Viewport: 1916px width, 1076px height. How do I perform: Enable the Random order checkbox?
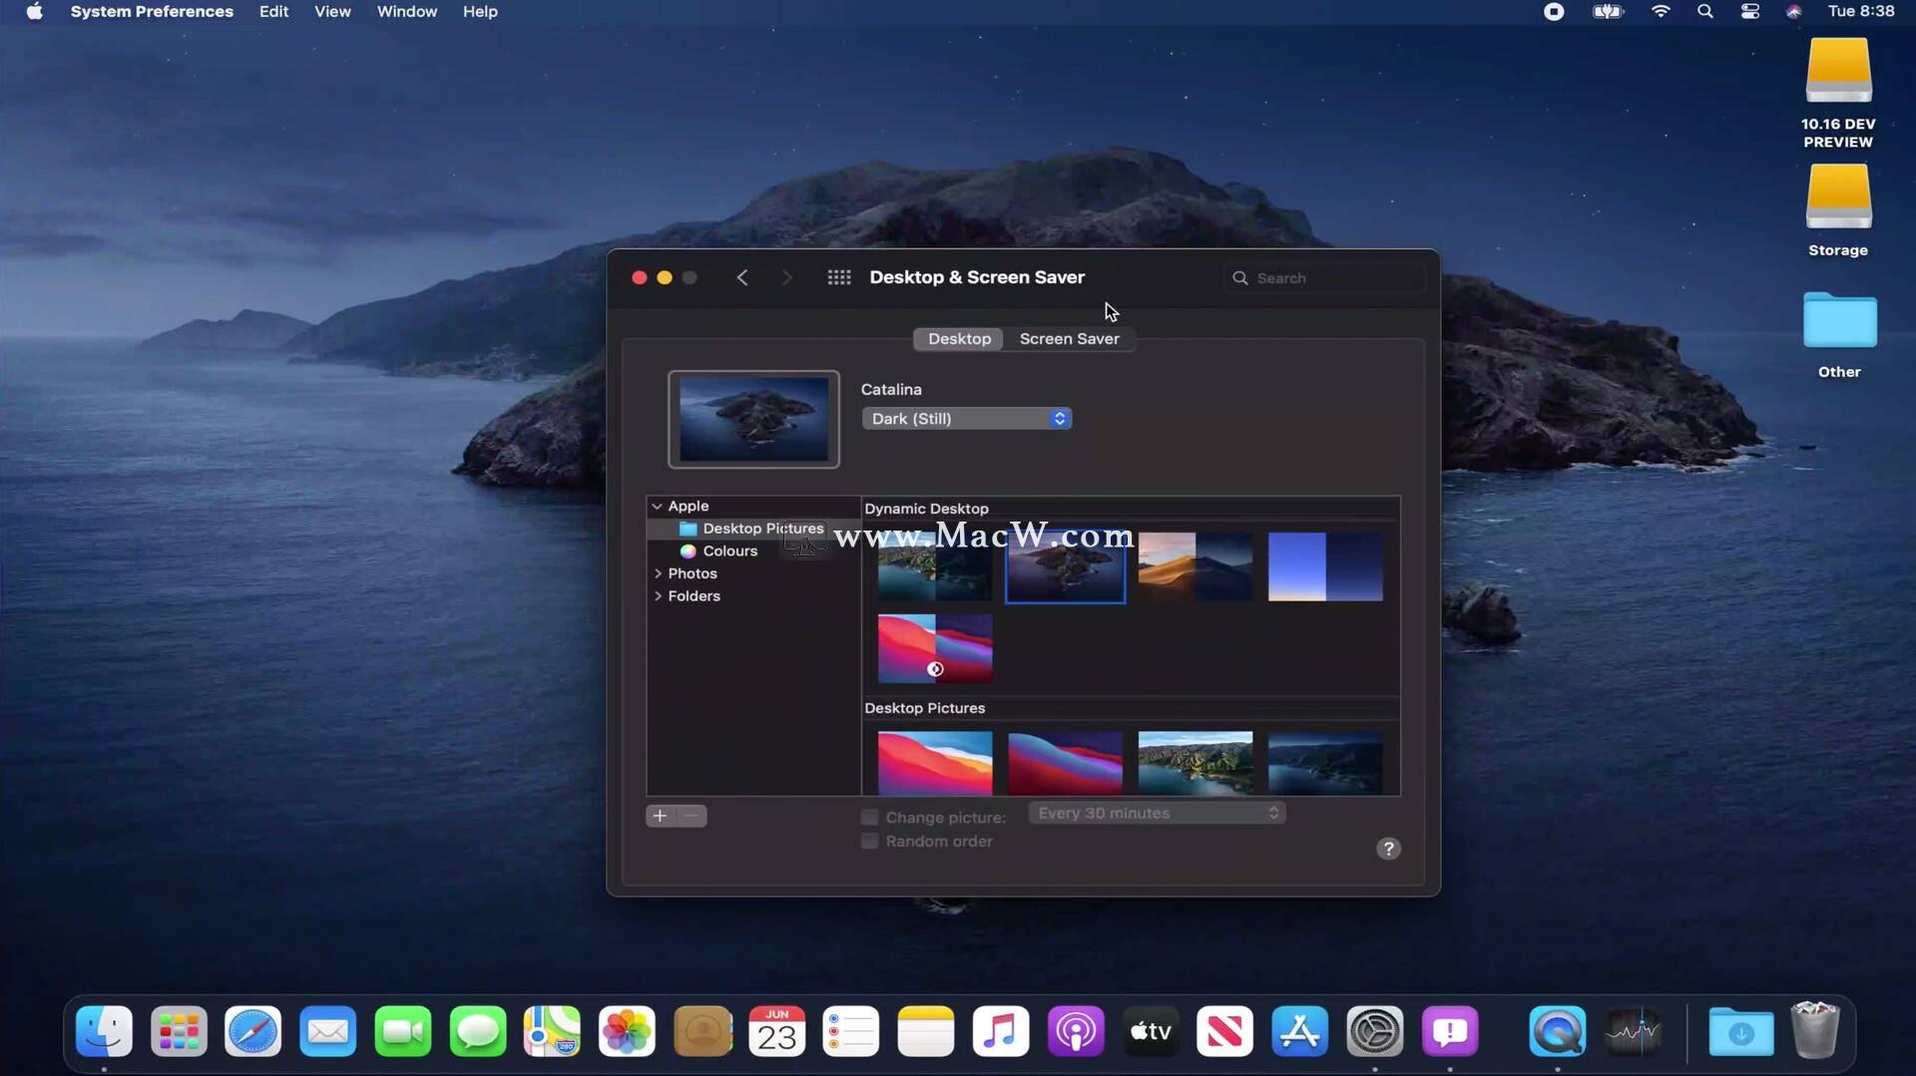pos(869,842)
